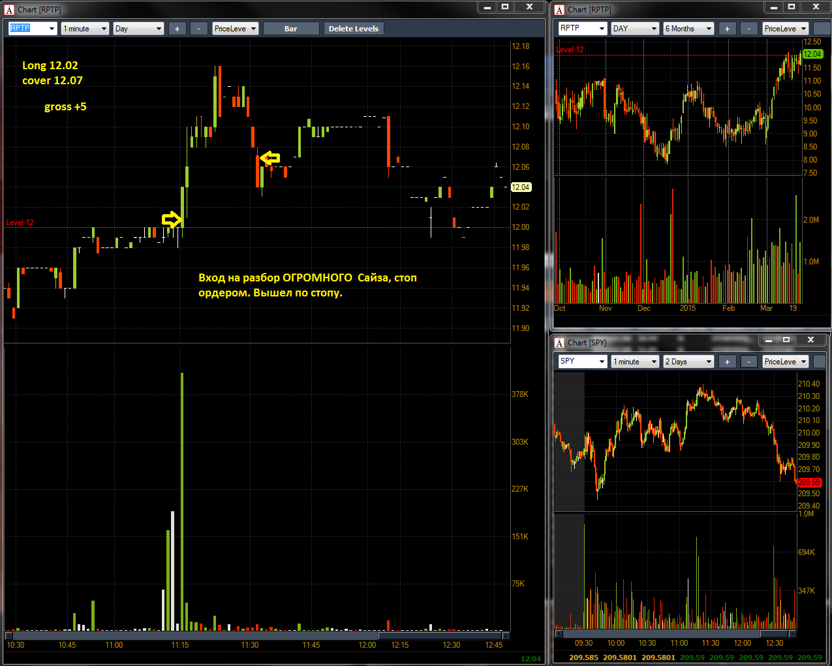Open the RPTP symbol dropdown in main chart
The width and height of the screenshot is (832, 666).
pos(52,29)
